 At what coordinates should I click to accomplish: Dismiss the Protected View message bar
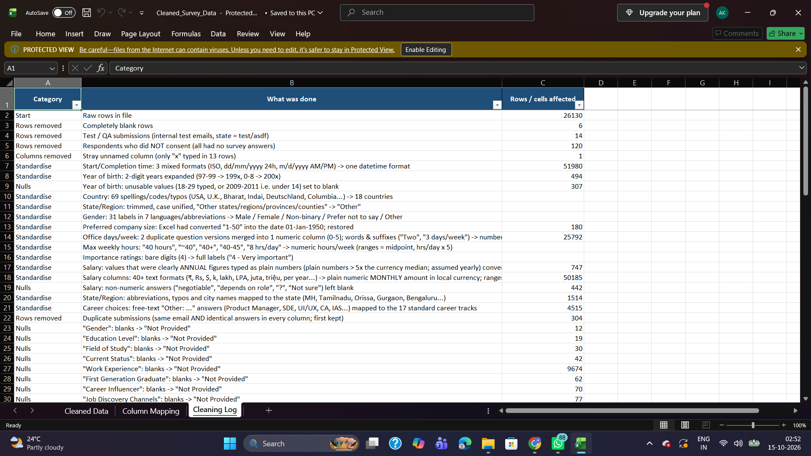pyautogui.click(x=798, y=49)
